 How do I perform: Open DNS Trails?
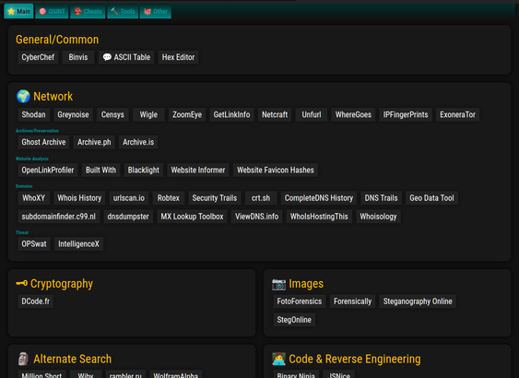[381, 198]
